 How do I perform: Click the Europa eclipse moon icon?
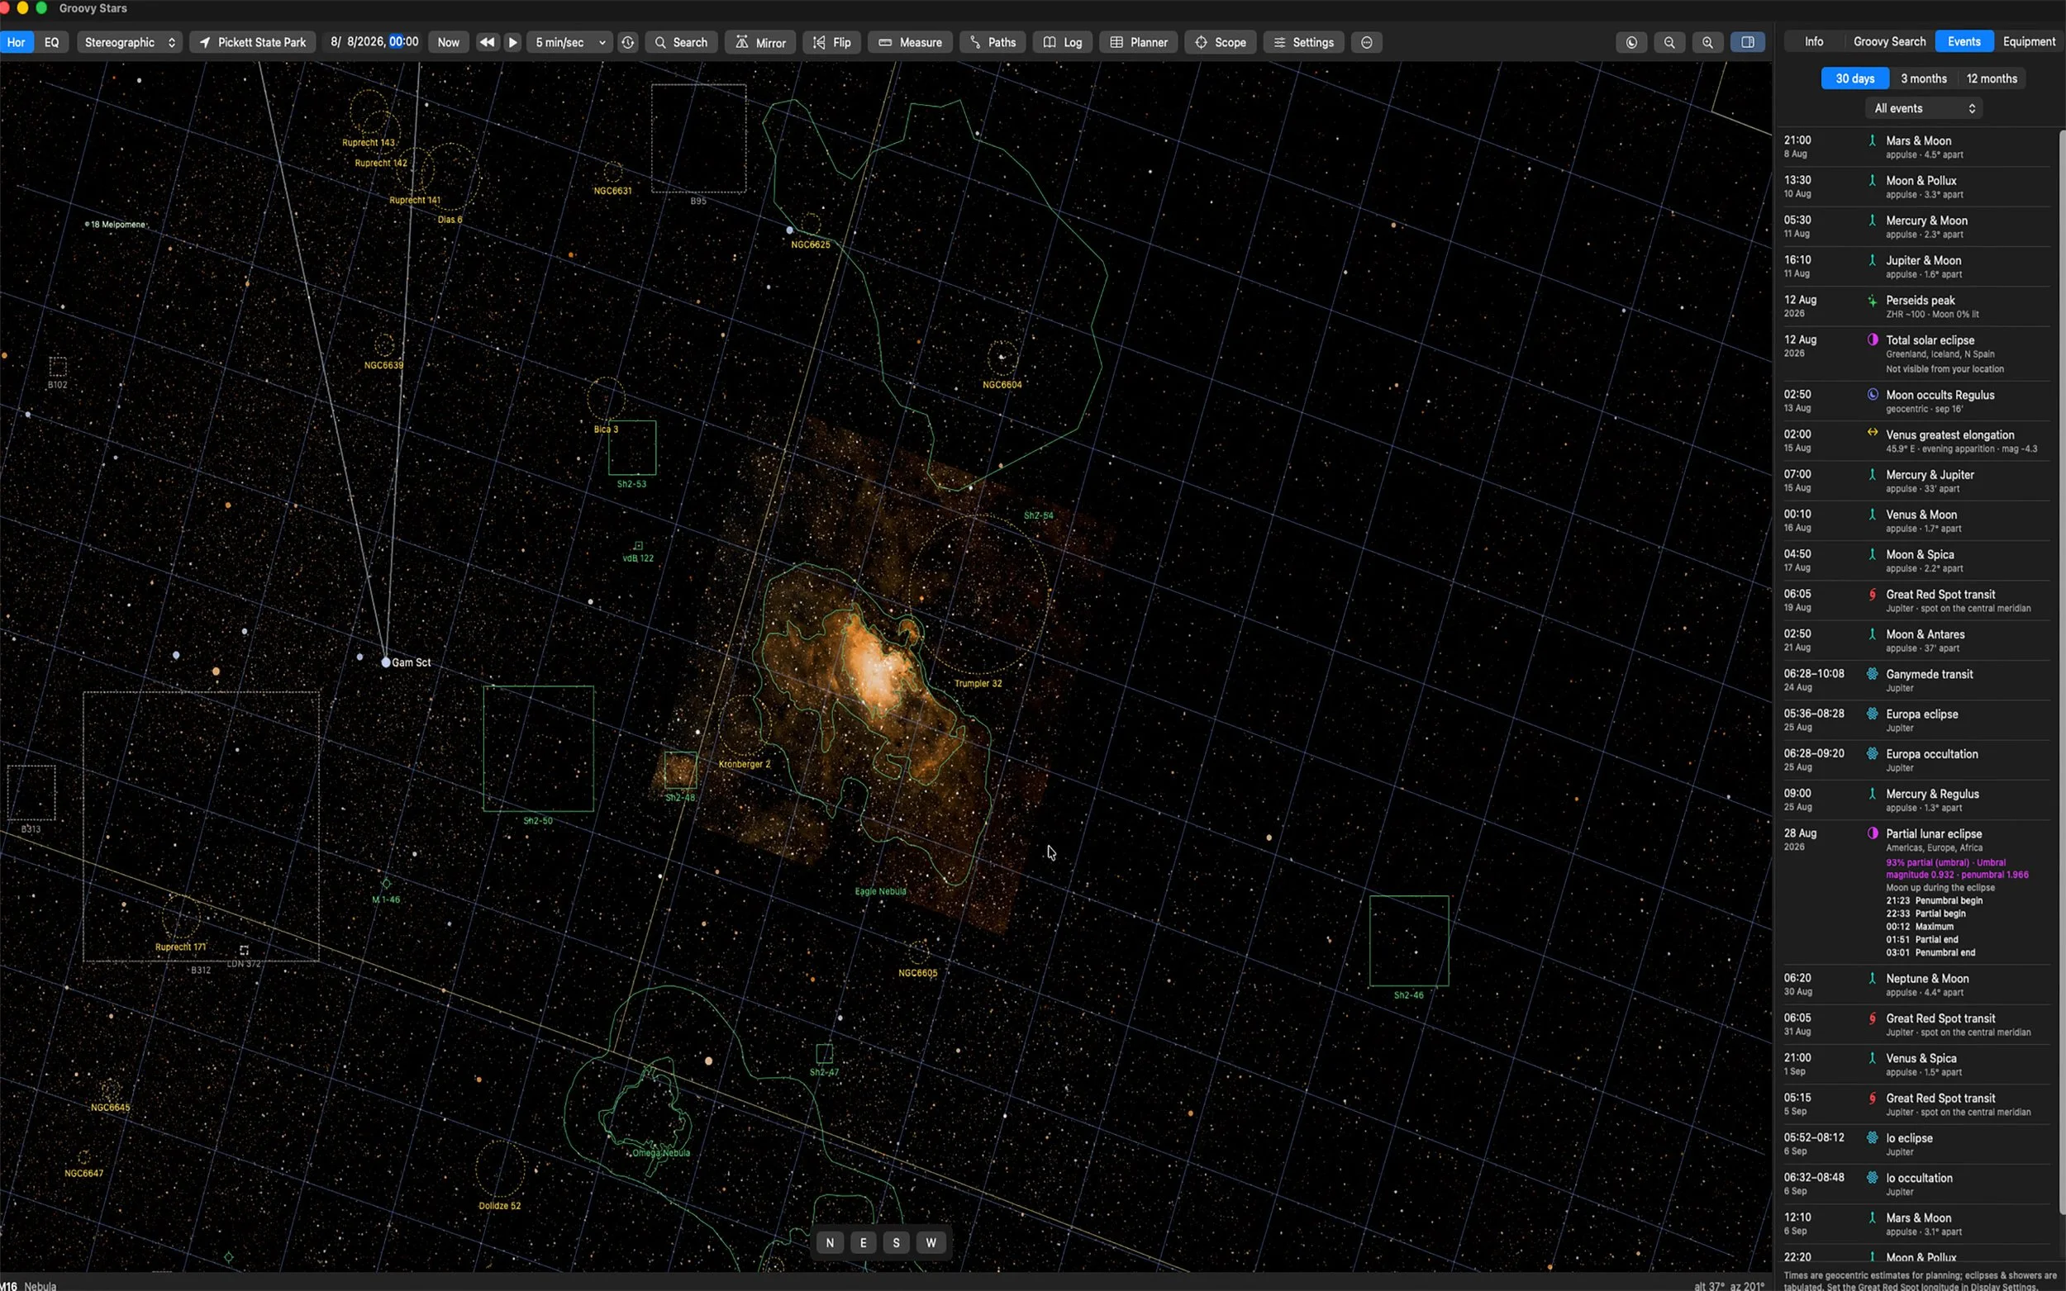pyautogui.click(x=1872, y=714)
